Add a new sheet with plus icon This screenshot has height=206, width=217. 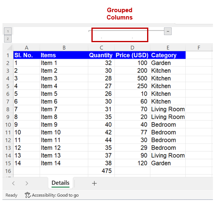tap(94, 183)
